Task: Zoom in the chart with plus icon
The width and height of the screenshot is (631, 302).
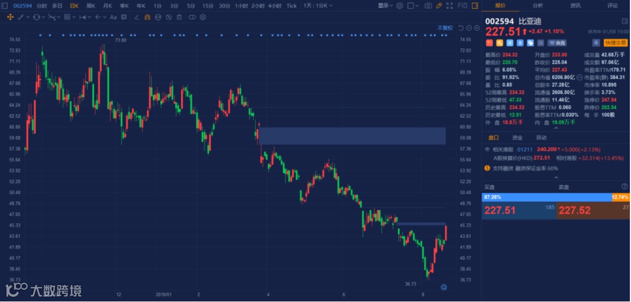Action: (x=477, y=28)
